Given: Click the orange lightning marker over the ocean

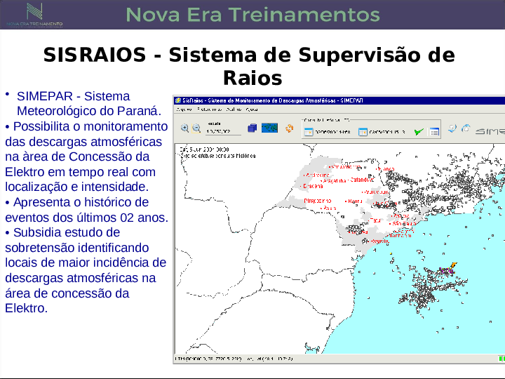Looking at the screenshot, I should (x=453, y=265).
